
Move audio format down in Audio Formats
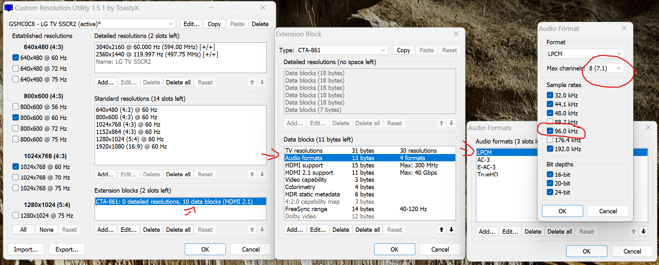click(x=643, y=232)
